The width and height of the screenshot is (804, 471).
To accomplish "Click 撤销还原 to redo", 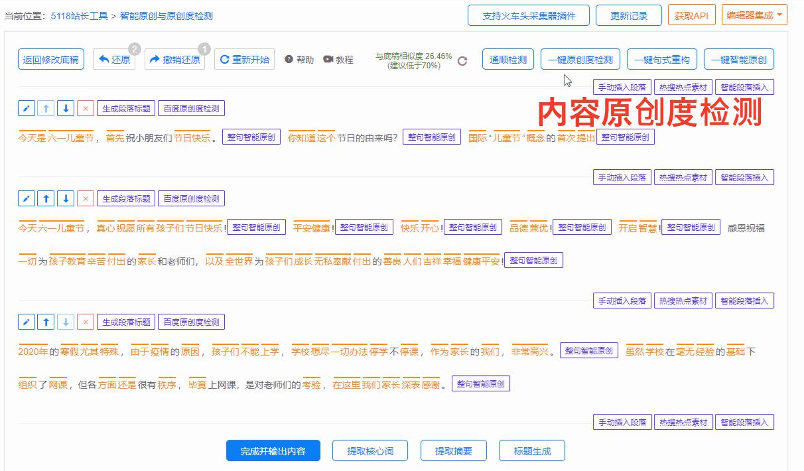I will pos(174,60).
